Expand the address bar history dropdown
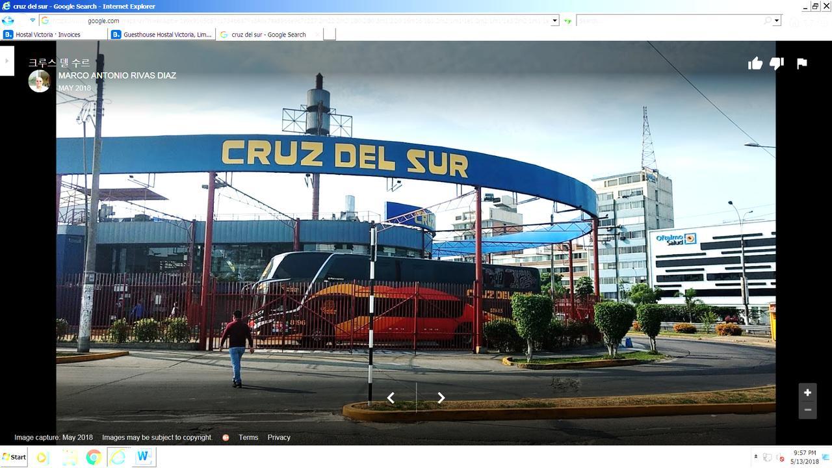The height and width of the screenshot is (468, 832). point(554,21)
